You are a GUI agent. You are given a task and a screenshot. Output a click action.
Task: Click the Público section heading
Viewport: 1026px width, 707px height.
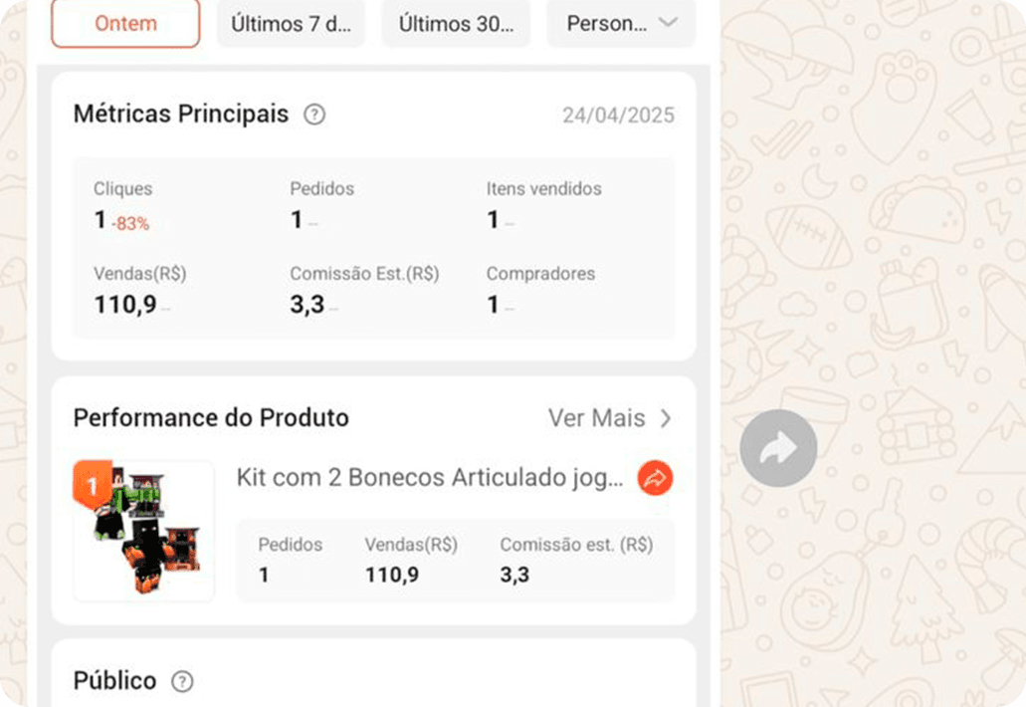pyautogui.click(x=114, y=681)
